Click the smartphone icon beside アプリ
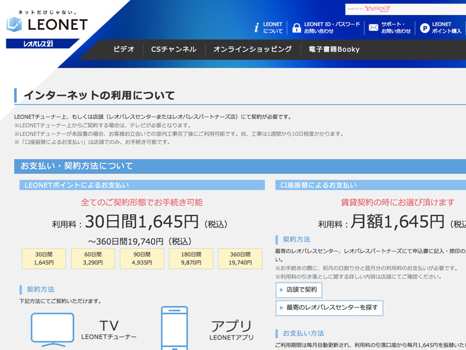This screenshot has height=350, width=466. pyautogui.click(x=174, y=328)
